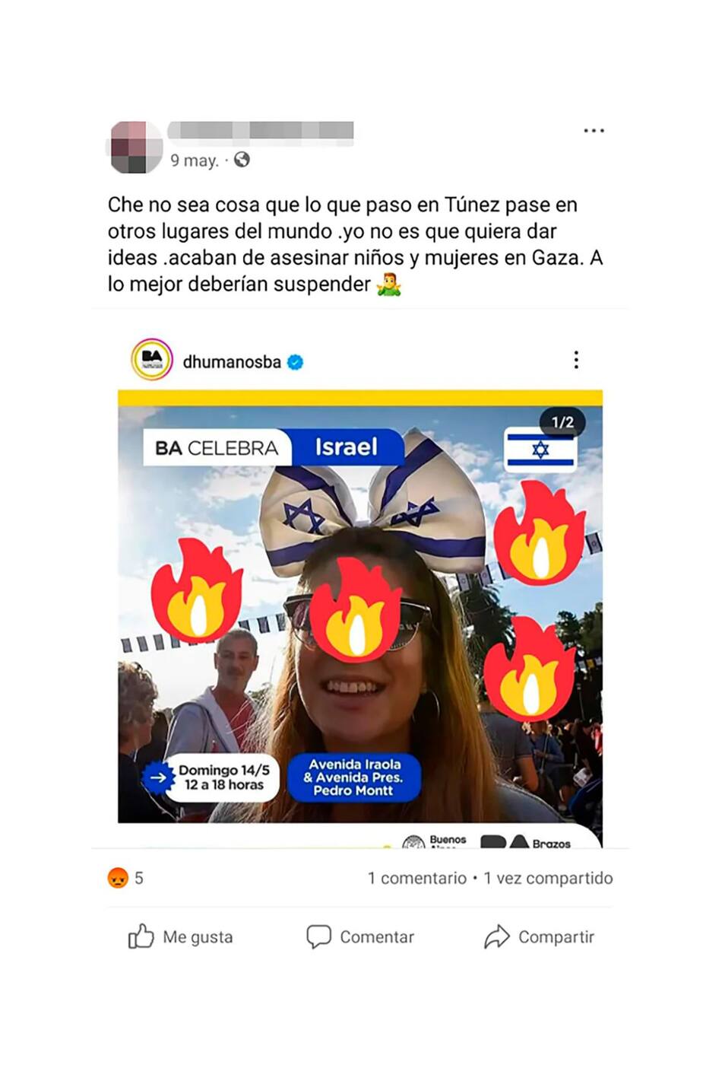Click the Me gusta button label

[198, 937]
